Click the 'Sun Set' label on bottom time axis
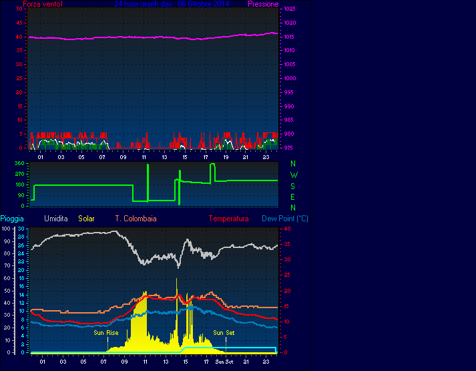Image resolution: width=476 pixels, height=371 pixels. pos(224,362)
